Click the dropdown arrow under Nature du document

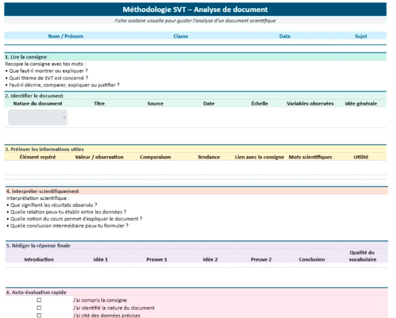coord(64,117)
